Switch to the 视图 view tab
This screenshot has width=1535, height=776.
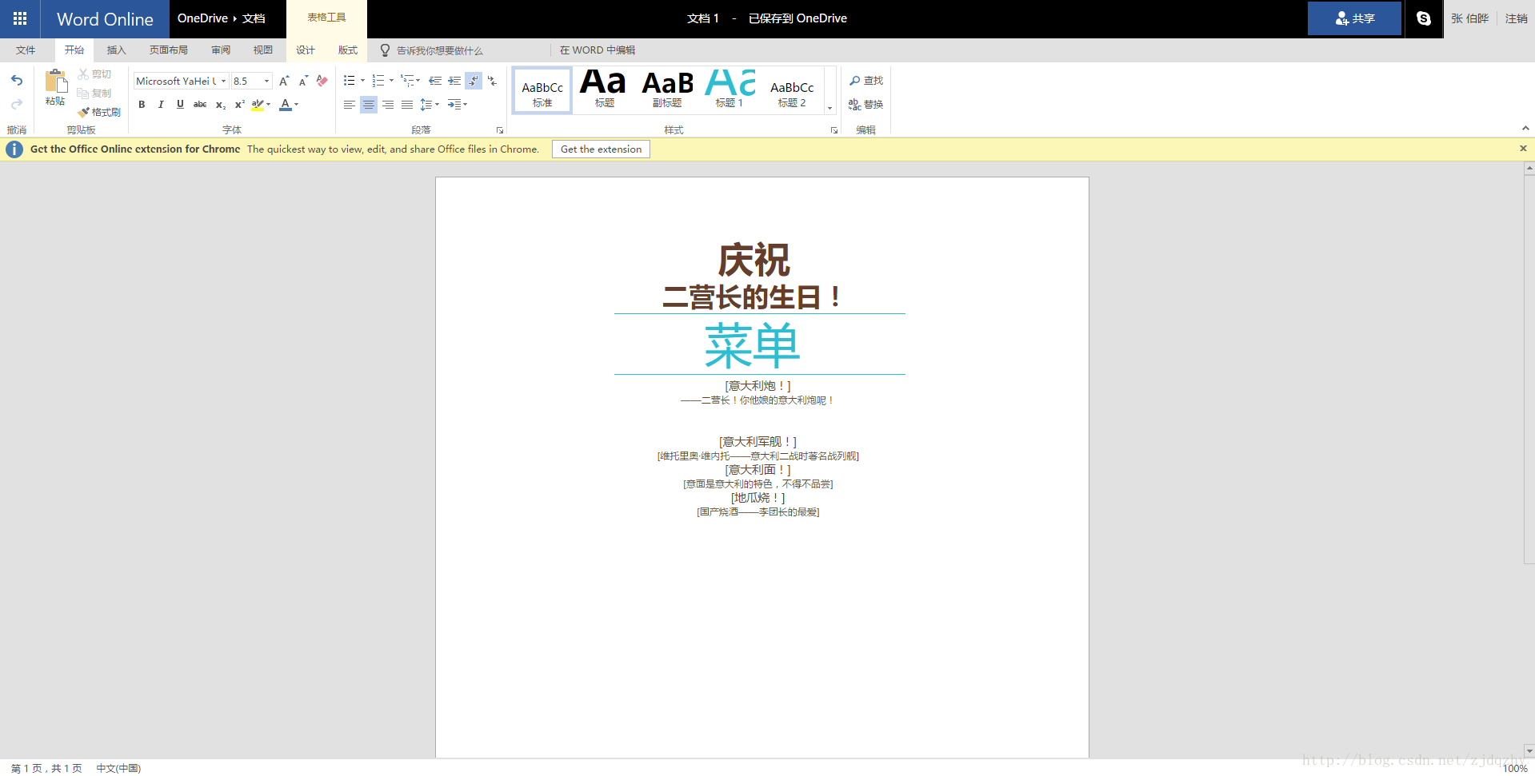263,50
